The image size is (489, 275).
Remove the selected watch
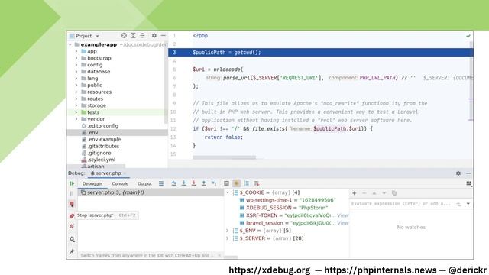click(364, 193)
